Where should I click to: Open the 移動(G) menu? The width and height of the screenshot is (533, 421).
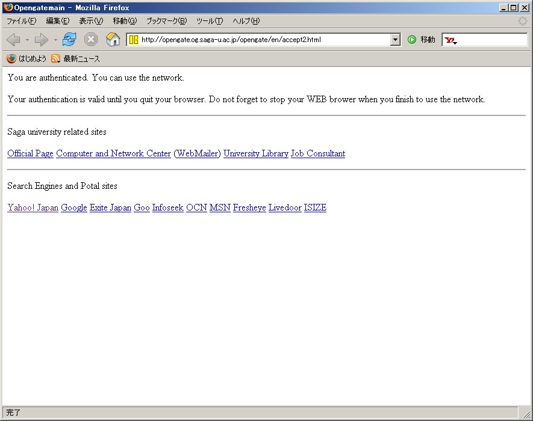coord(125,21)
